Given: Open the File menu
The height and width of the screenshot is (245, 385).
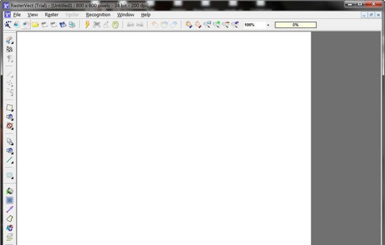Looking at the screenshot, I should tap(17, 15).
